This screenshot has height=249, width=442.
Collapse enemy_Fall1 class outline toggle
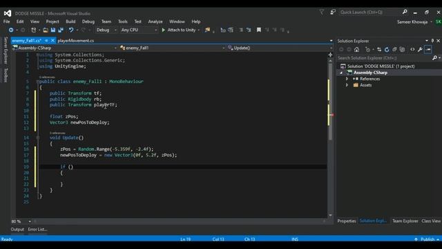(37, 82)
